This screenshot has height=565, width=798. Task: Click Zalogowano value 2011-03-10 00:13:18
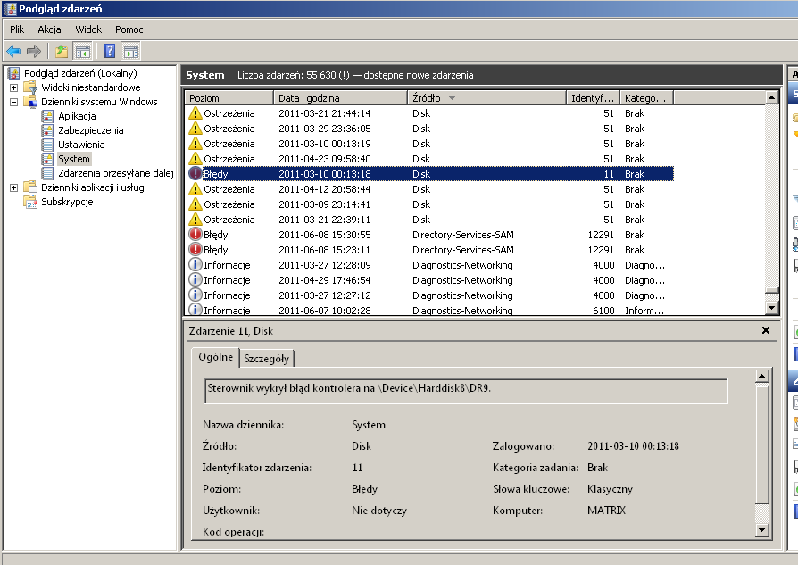633,446
